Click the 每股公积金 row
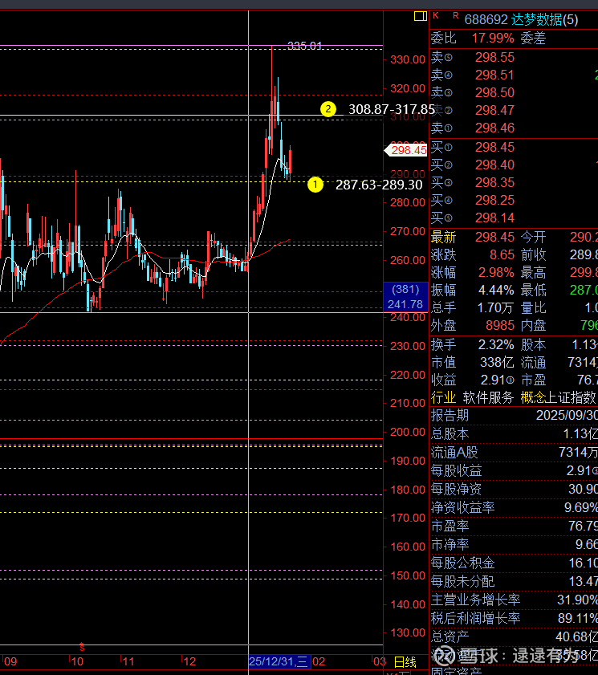 tap(514, 563)
